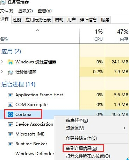Choose 结束任务(E) from the context menu

tap(77, 120)
